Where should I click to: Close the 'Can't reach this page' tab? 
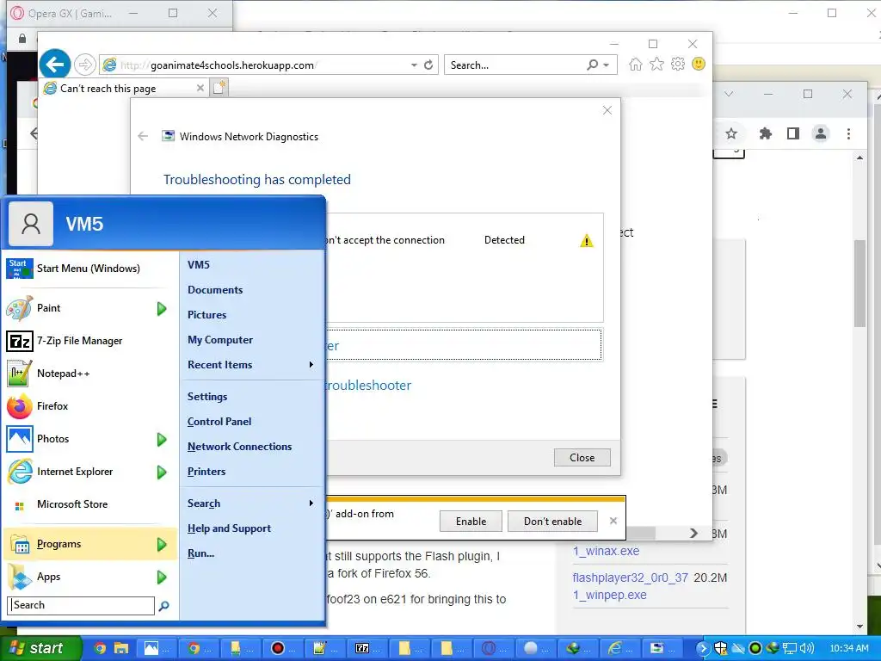(200, 88)
